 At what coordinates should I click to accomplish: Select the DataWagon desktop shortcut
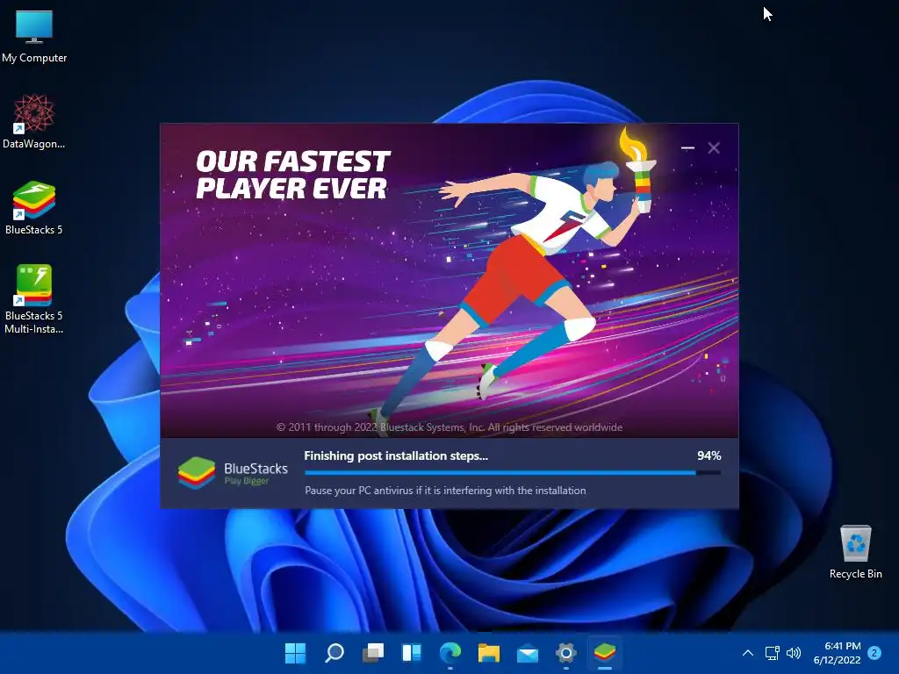pos(34,121)
